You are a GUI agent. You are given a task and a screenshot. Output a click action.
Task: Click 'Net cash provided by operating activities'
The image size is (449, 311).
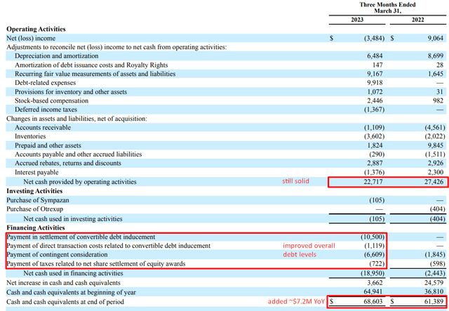[80, 182]
